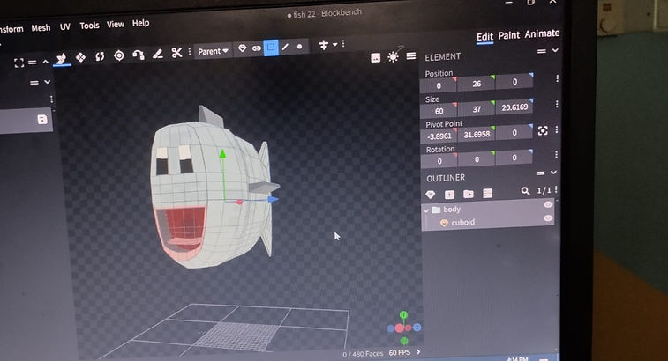Click Size Y field showing 37
This screenshot has height=361, width=668.
click(477, 109)
